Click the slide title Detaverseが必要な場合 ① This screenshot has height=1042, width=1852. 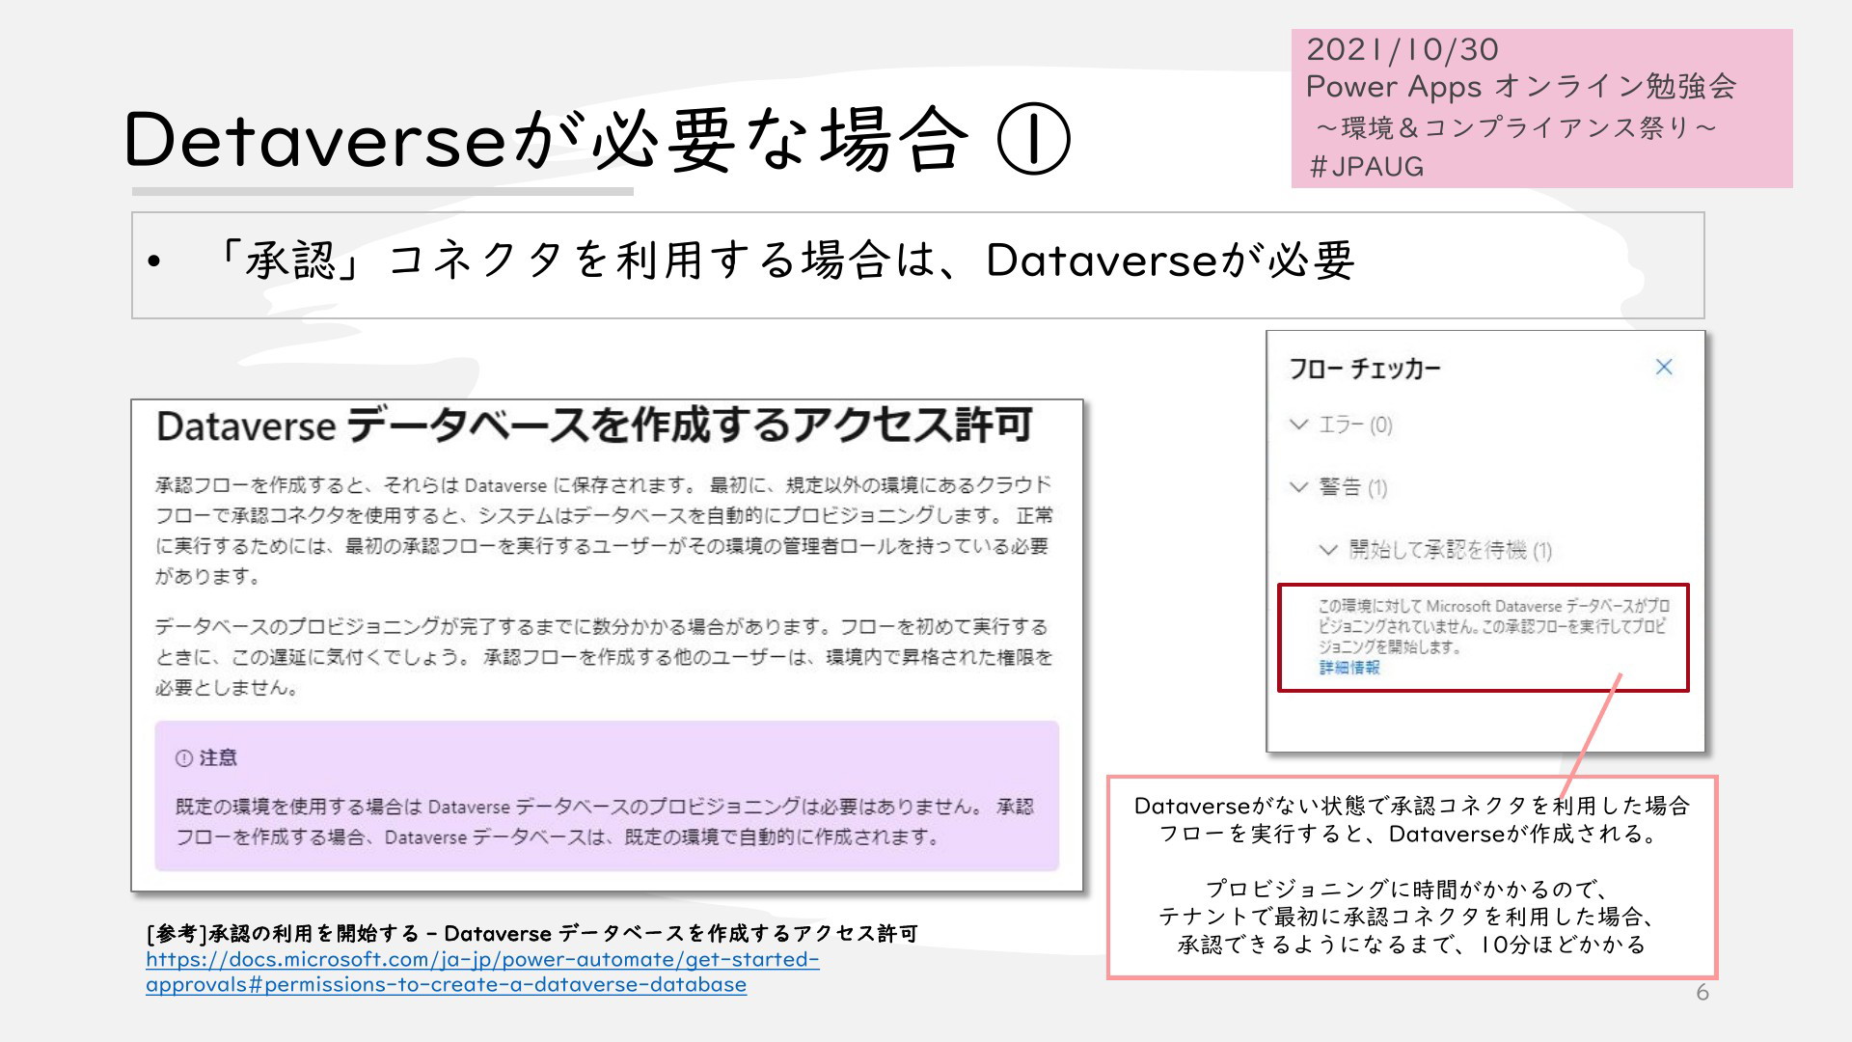pos(597,140)
